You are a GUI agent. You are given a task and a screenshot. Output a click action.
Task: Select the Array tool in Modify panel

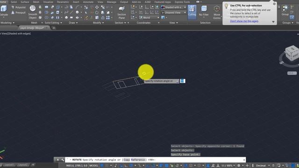108,18
